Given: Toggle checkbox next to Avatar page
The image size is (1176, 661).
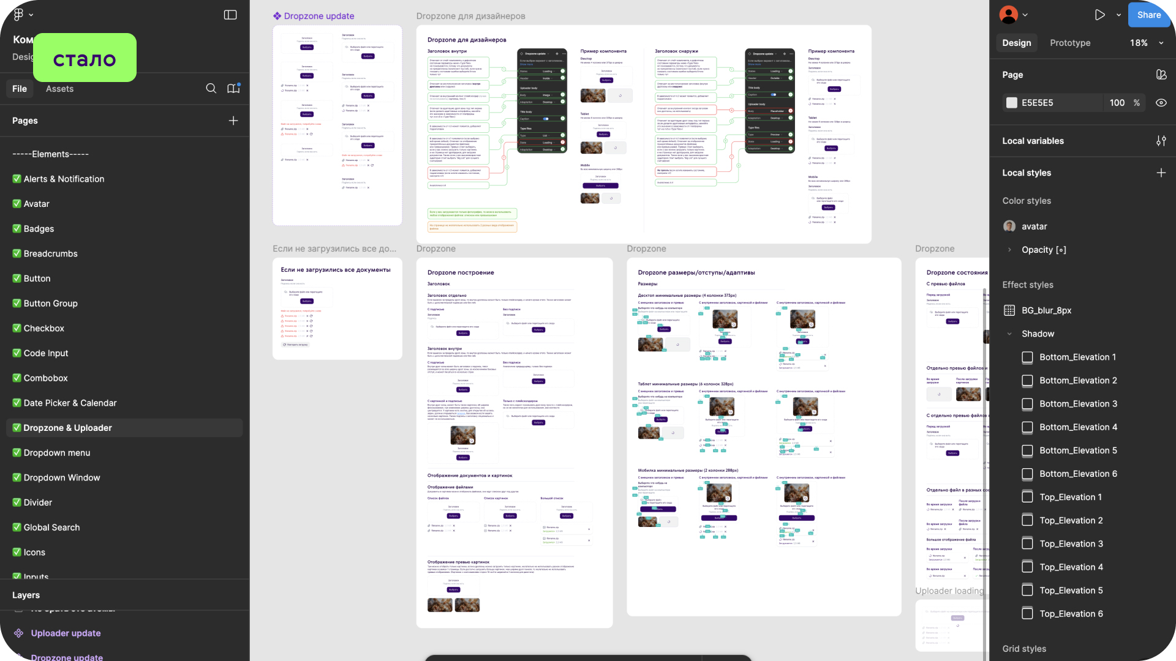Looking at the screenshot, I should [x=16, y=203].
